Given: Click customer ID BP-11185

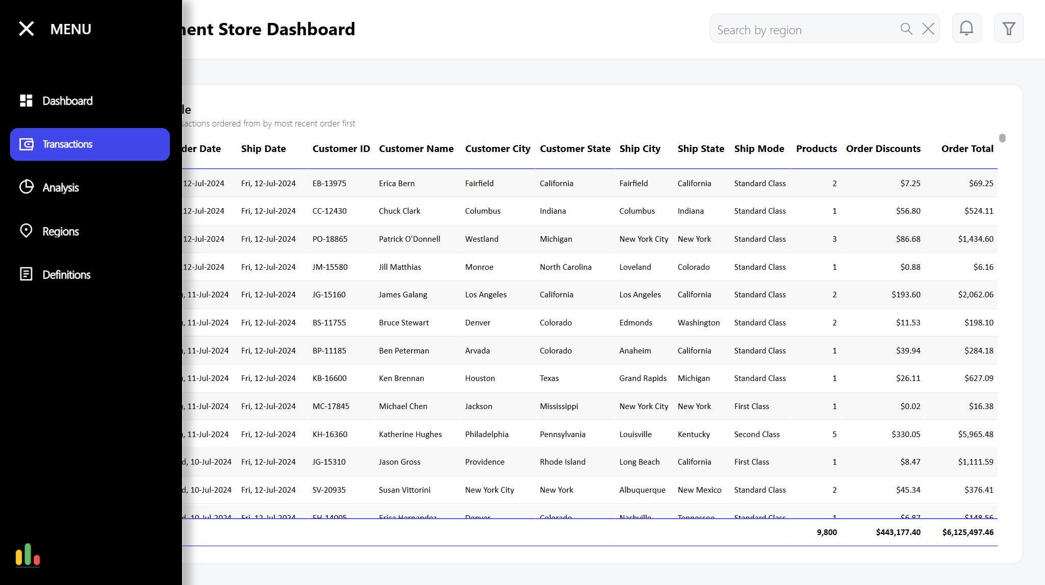Looking at the screenshot, I should point(329,351).
